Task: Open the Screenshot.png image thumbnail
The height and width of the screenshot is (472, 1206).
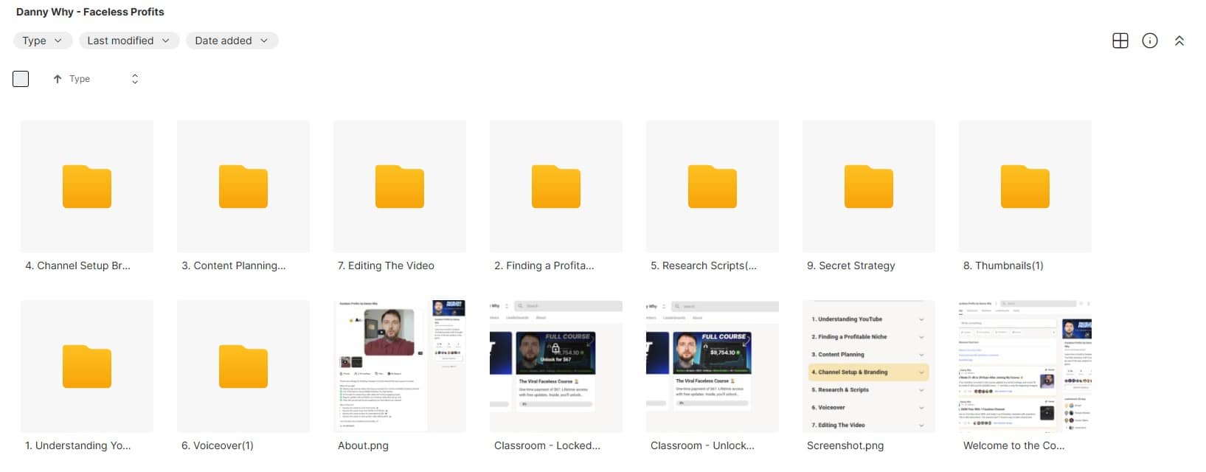Action: [868, 366]
